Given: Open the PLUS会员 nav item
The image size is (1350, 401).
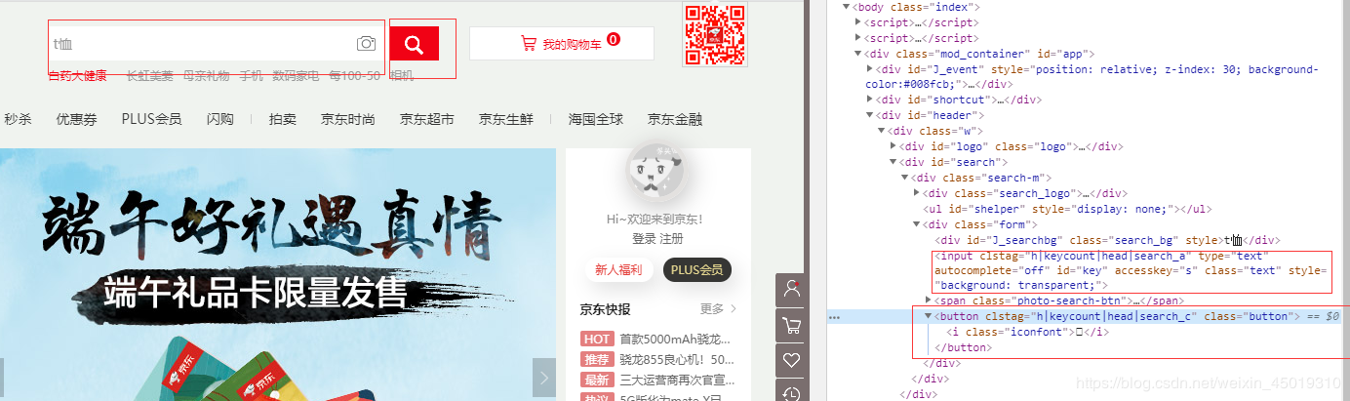Looking at the screenshot, I should [151, 119].
